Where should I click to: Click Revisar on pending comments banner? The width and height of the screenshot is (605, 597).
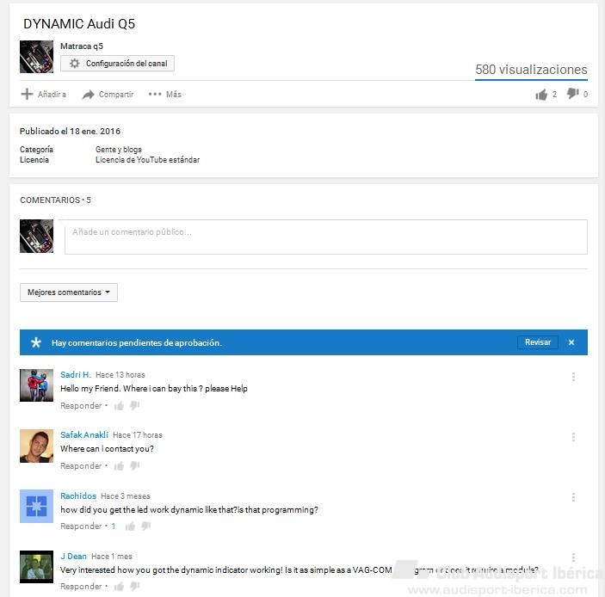click(538, 342)
